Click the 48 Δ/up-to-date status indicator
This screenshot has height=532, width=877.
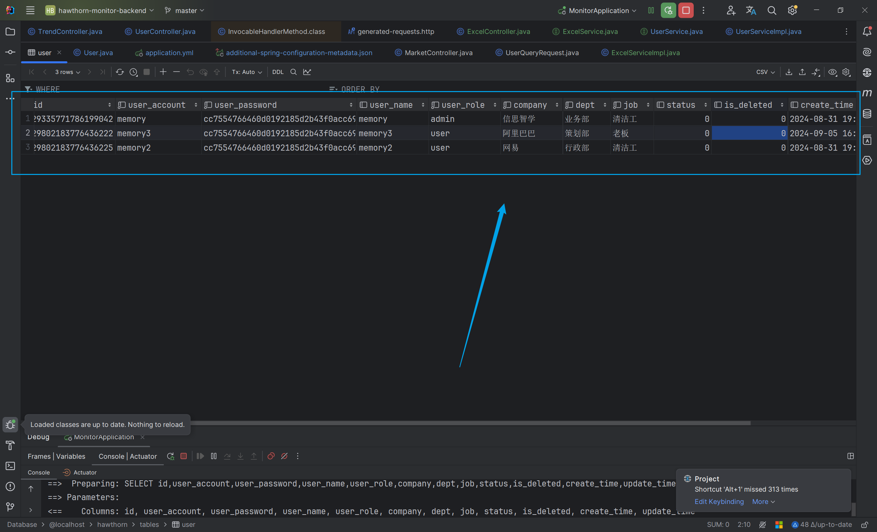pyautogui.click(x=822, y=524)
